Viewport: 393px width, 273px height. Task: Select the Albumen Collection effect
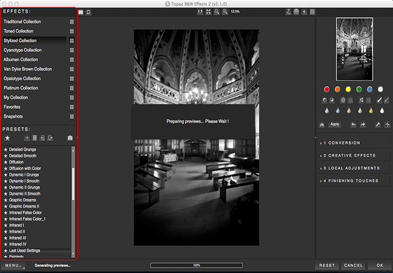(21, 60)
